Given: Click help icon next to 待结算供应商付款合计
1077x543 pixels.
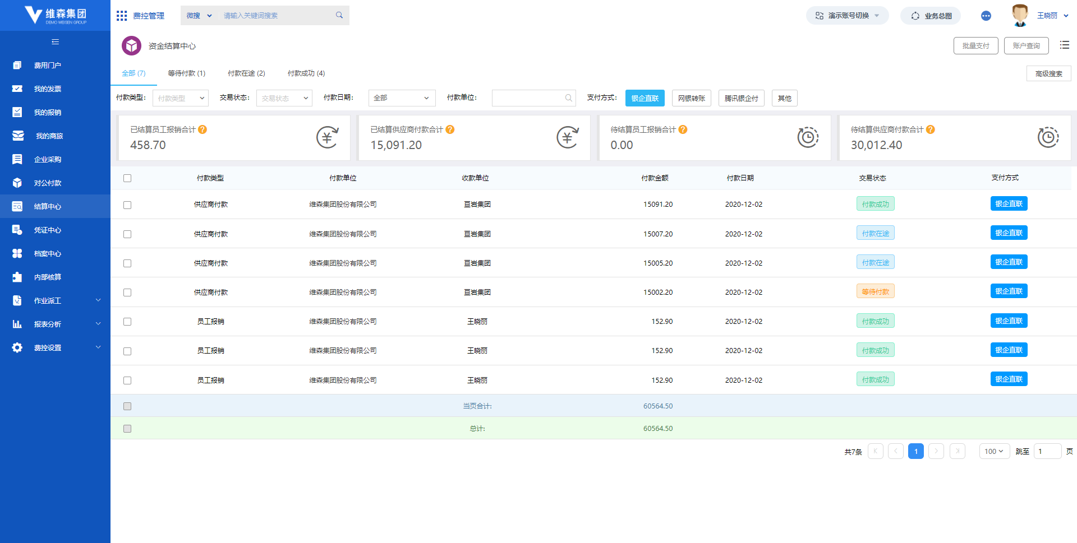Looking at the screenshot, I should pyautogui.click(x=930, y=129).
